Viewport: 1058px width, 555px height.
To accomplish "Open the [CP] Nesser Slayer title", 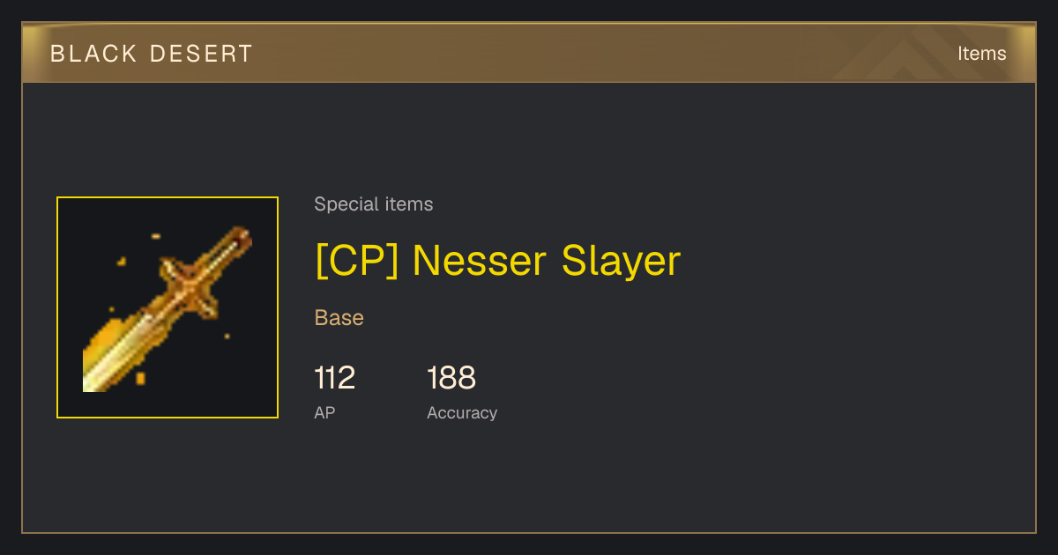I will (498, 261).
